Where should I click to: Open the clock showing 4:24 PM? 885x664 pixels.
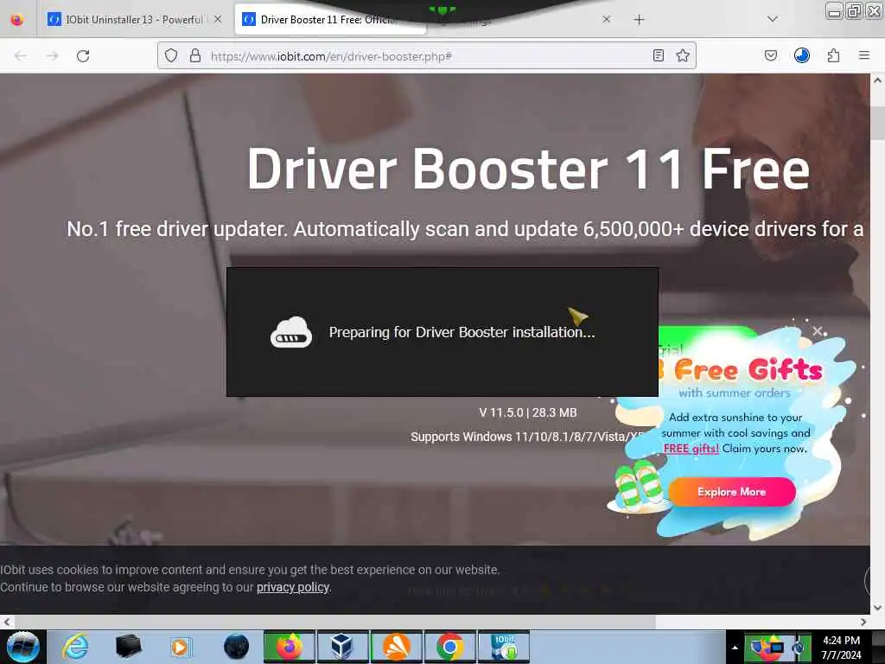tap(842, 647)
